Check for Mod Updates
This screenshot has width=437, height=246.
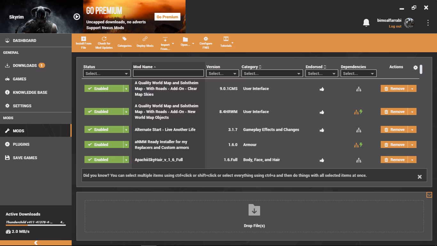(104, 43)
